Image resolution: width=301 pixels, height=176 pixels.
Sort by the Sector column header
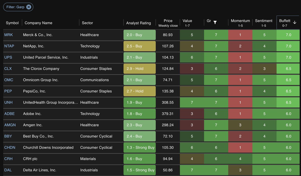click(87, 23)
